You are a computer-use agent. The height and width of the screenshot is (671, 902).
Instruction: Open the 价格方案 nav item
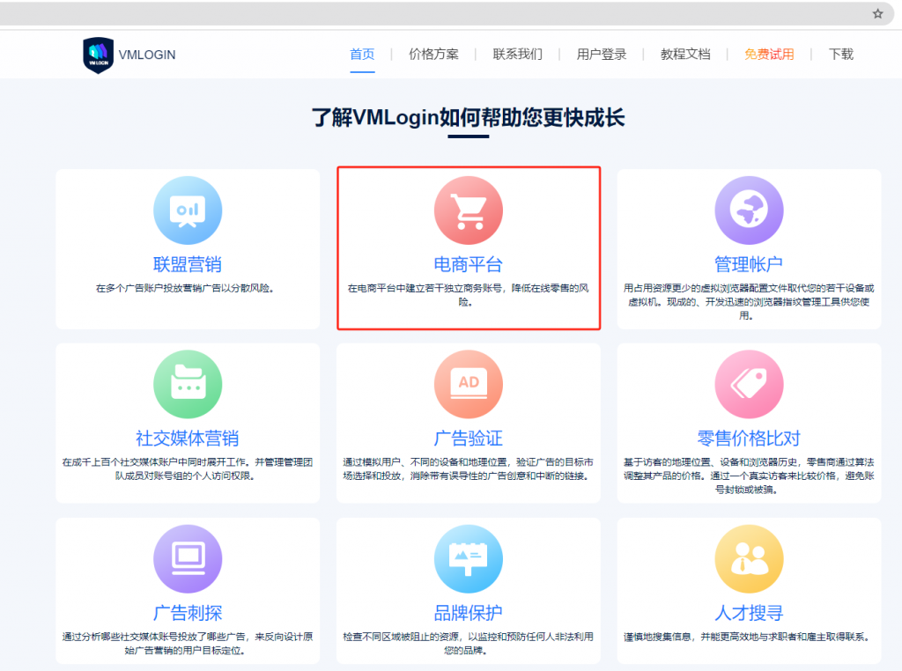(433, 55)
